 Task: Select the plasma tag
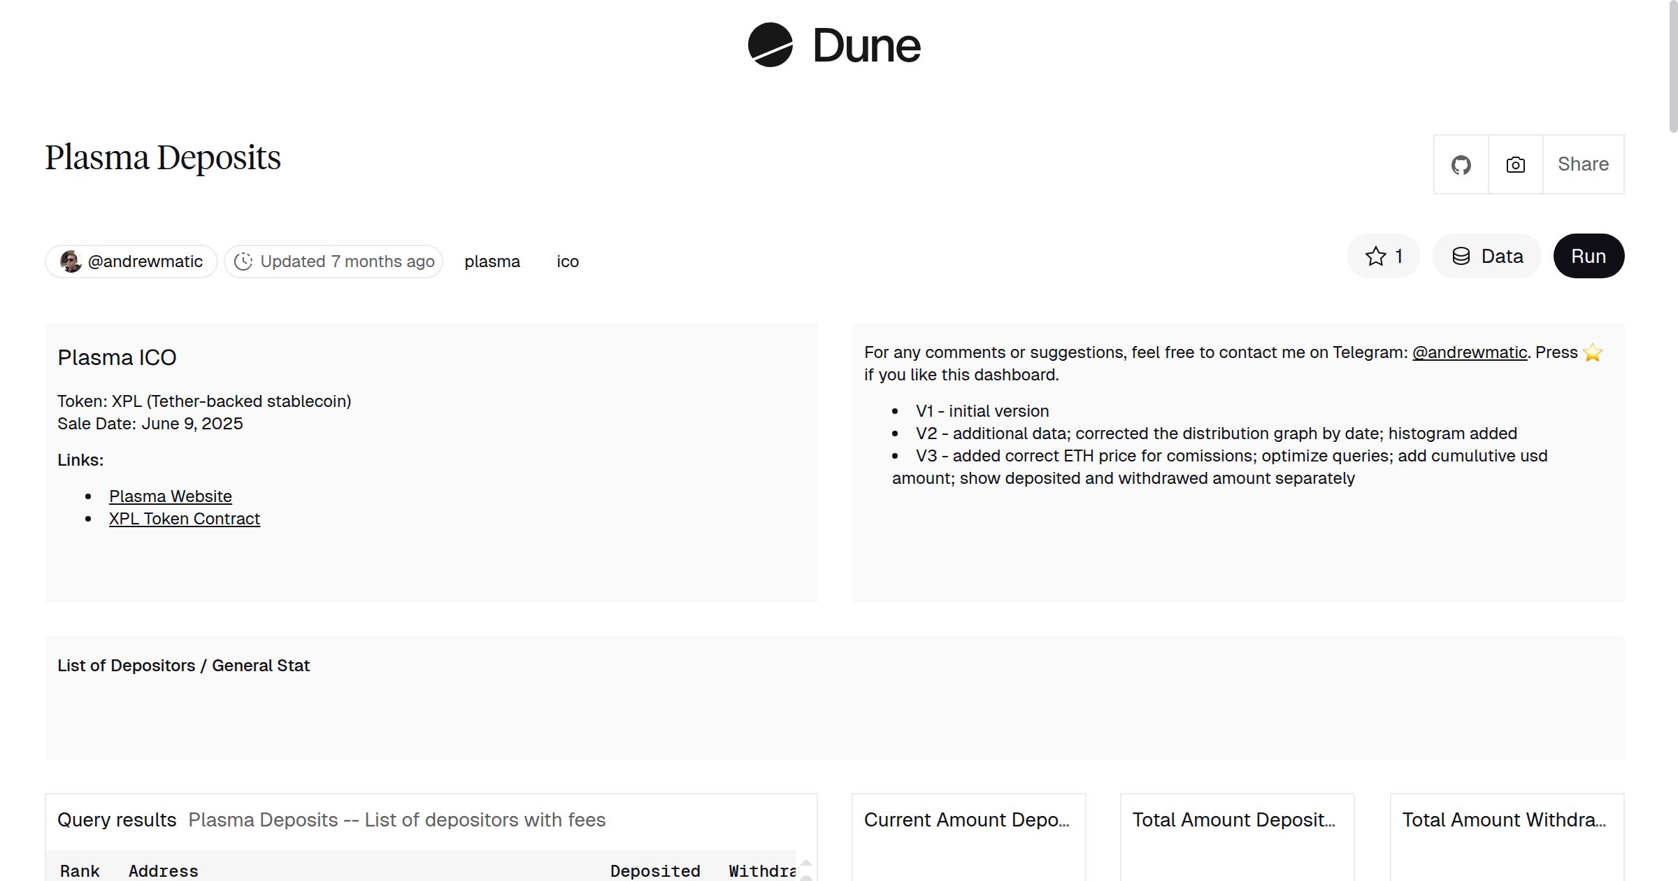[492, 262]
